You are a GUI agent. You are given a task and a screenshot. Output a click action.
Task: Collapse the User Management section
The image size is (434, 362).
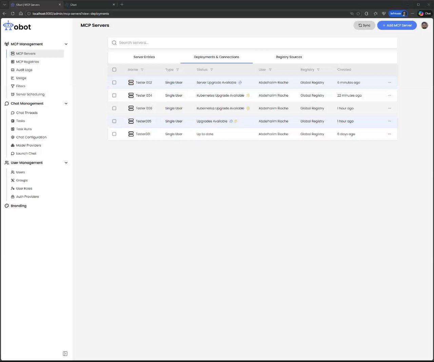coord(66,163)
